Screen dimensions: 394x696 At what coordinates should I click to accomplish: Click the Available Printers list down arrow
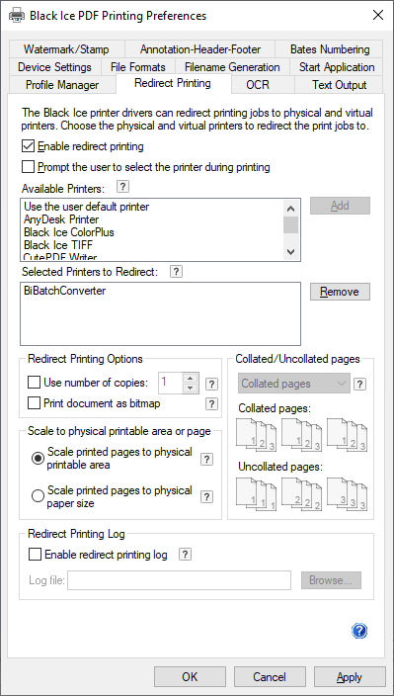tap(290, 252)
